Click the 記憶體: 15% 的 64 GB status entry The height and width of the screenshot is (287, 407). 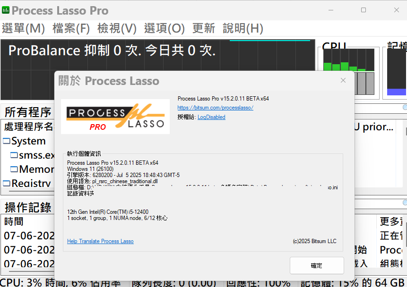point(352,283)
